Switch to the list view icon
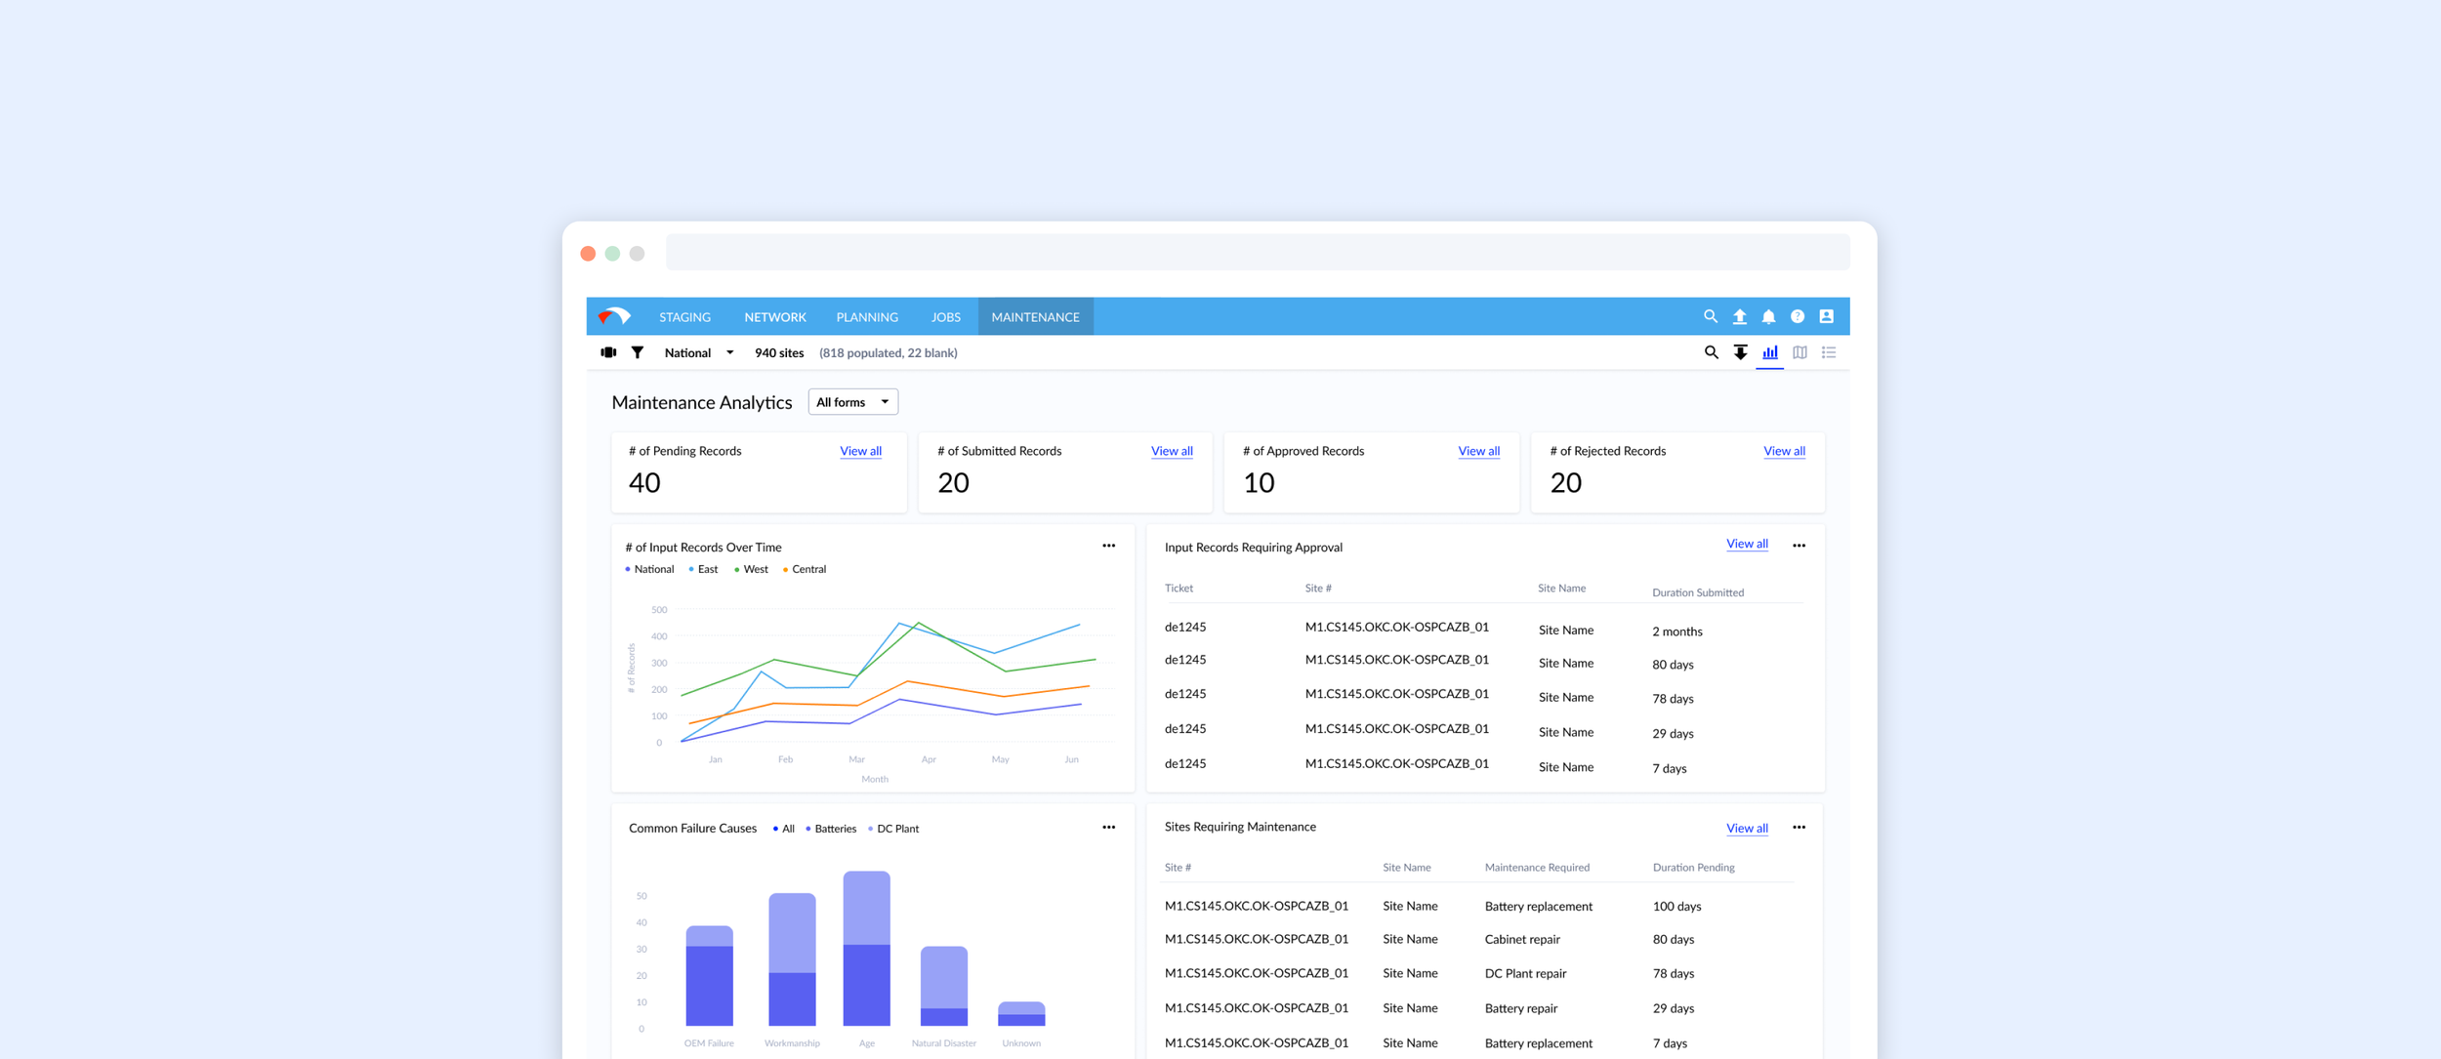Screen dimensions: 2441x1059 click(x=1829, y=352)
